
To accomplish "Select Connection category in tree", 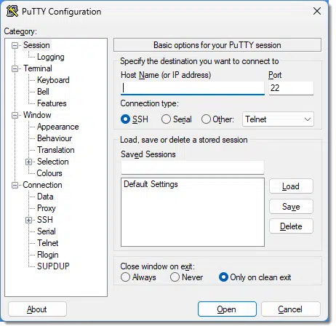I will point(42,185).
